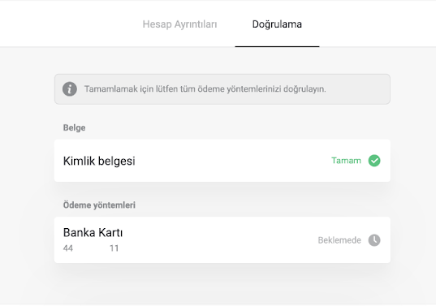
Task: Click the Tamam status label
Action: pos(346,161)
